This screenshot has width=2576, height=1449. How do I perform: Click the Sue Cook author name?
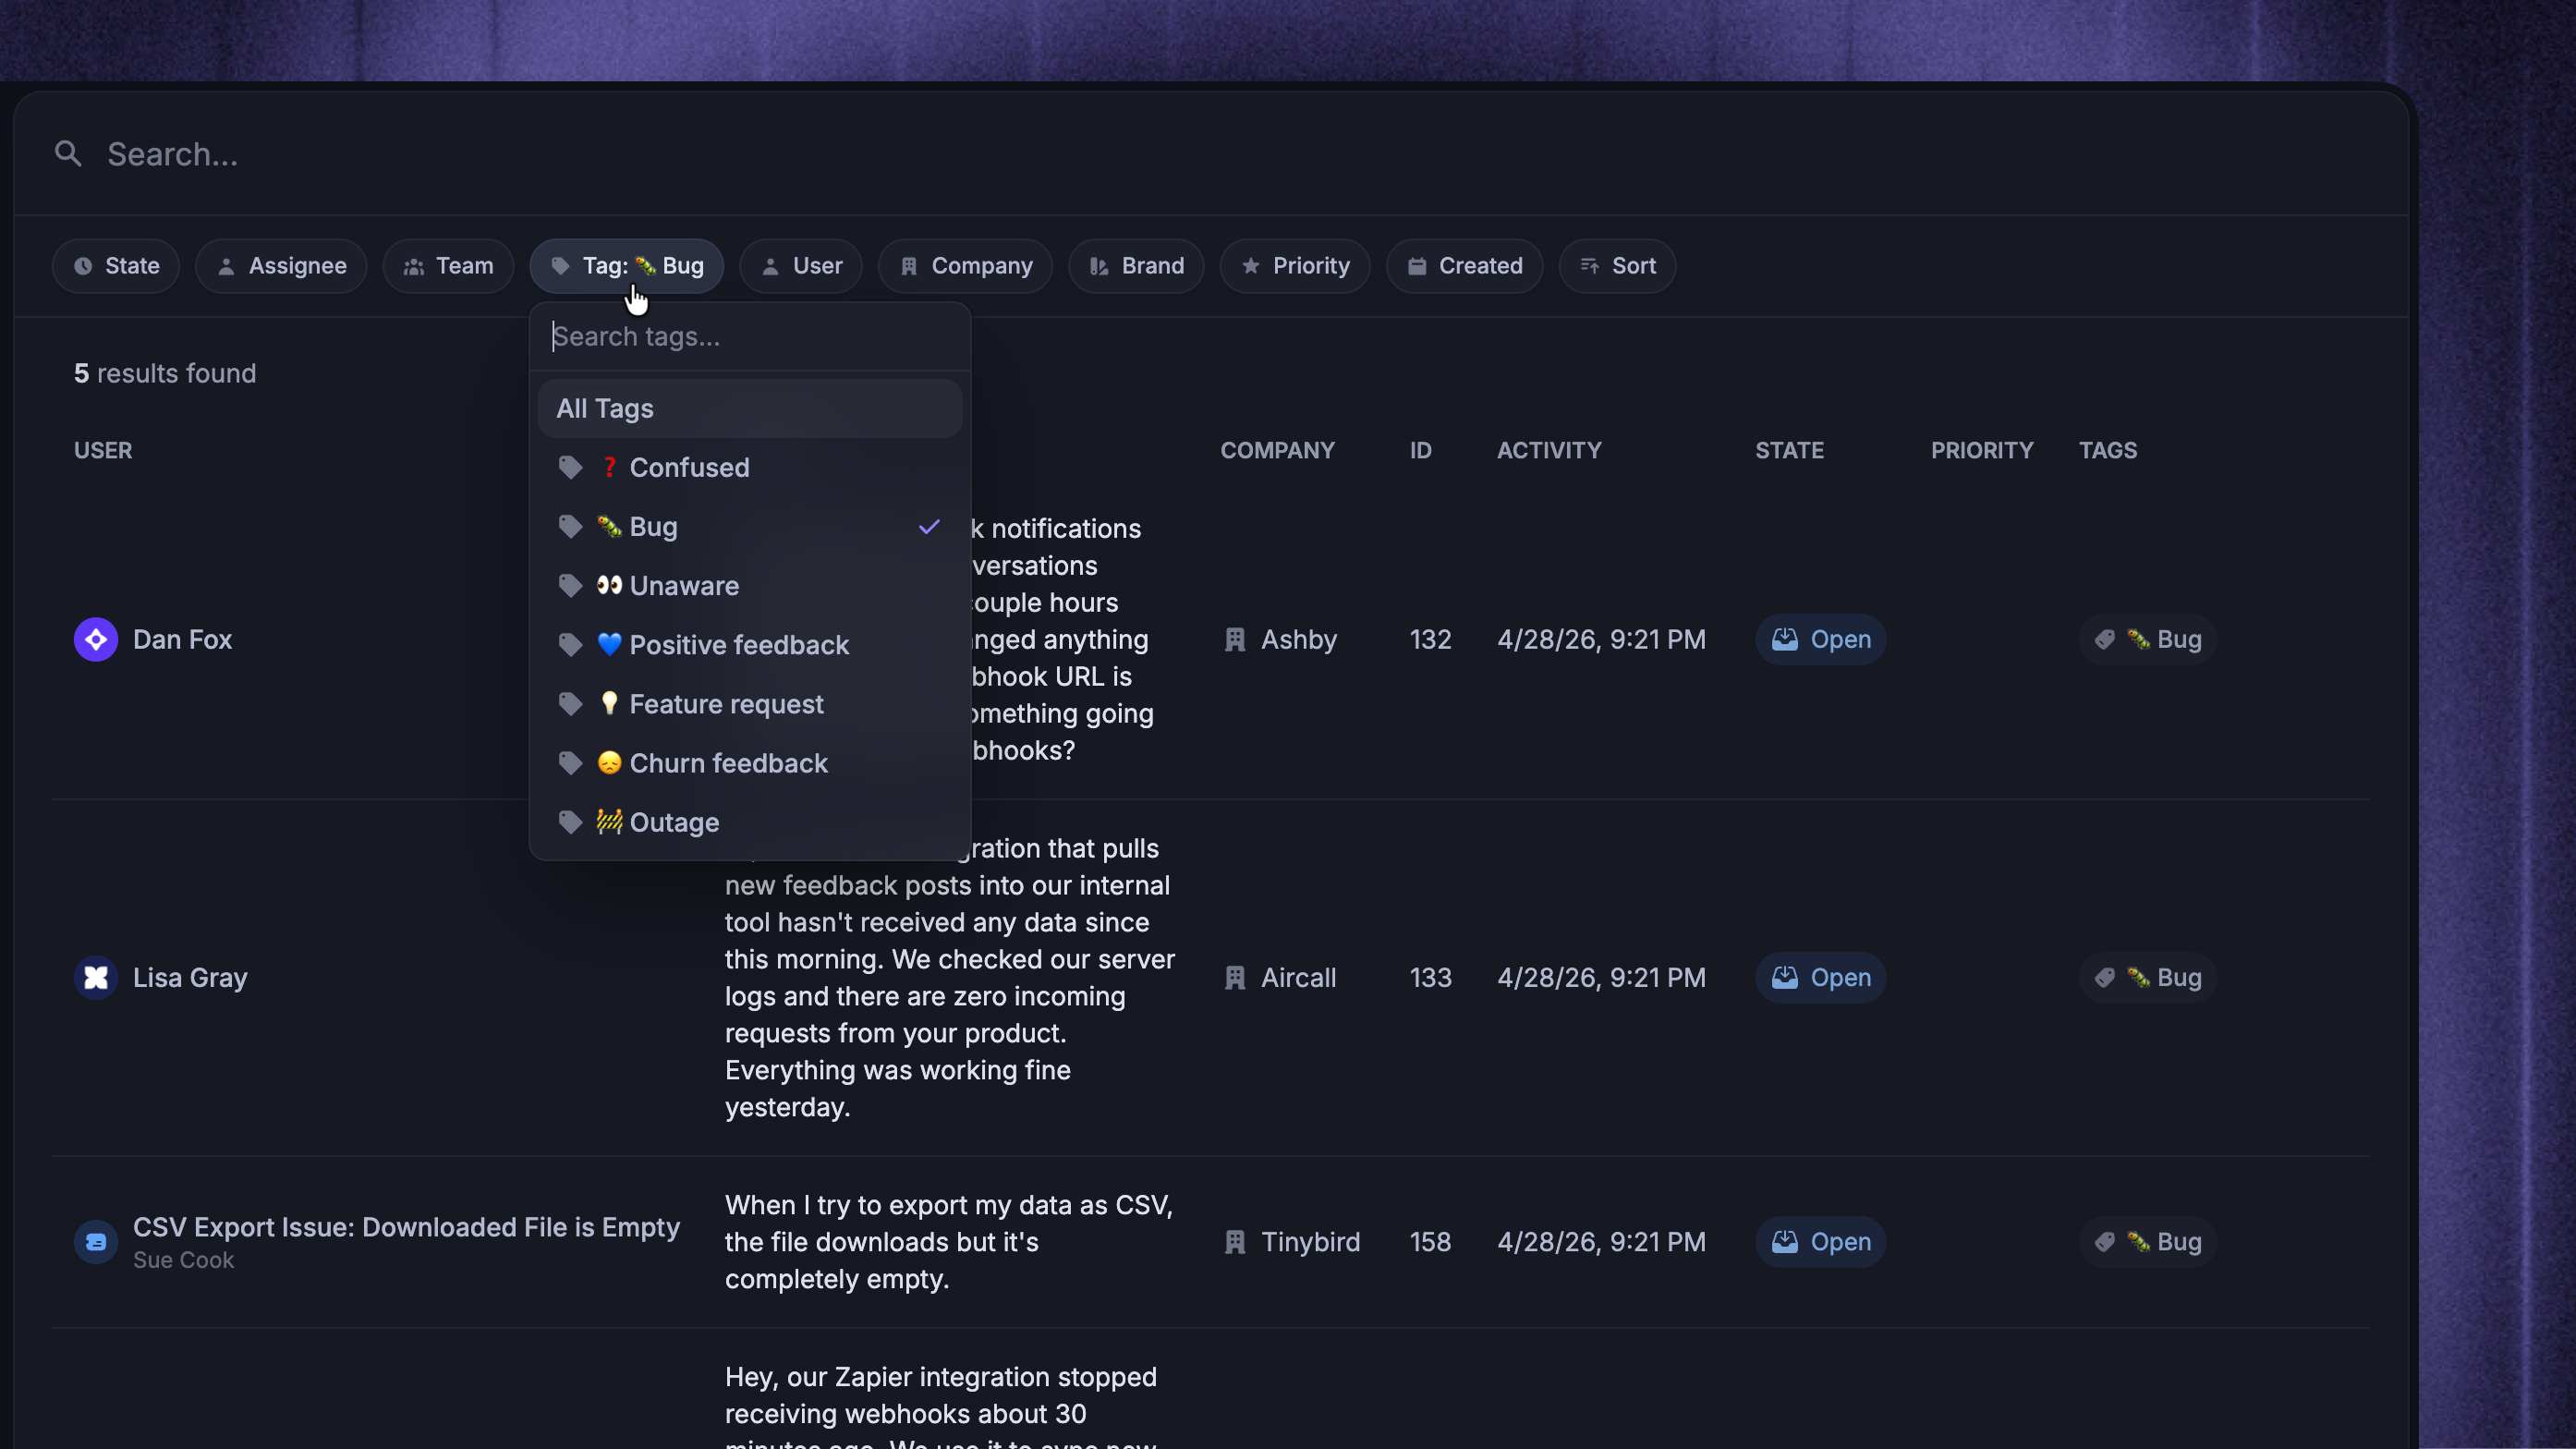(x=183, y=1260)
